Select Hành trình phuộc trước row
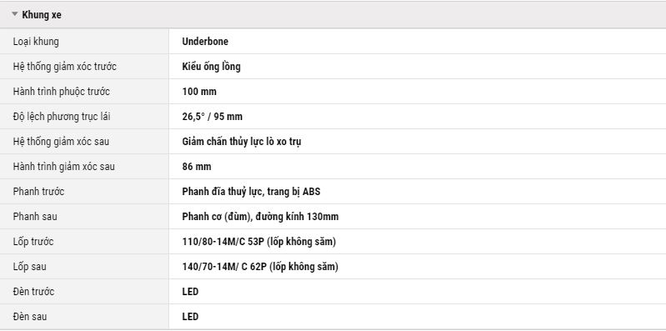This screenshot has height=331, width=666. coord(333,92)
